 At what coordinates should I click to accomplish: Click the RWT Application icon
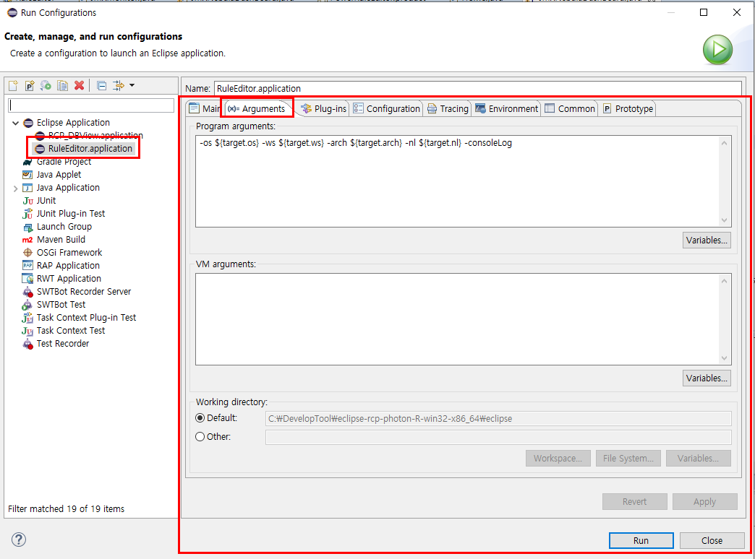[x=27, y=279]
